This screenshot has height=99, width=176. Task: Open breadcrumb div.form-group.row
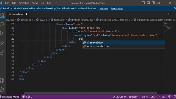pos(81,20)
